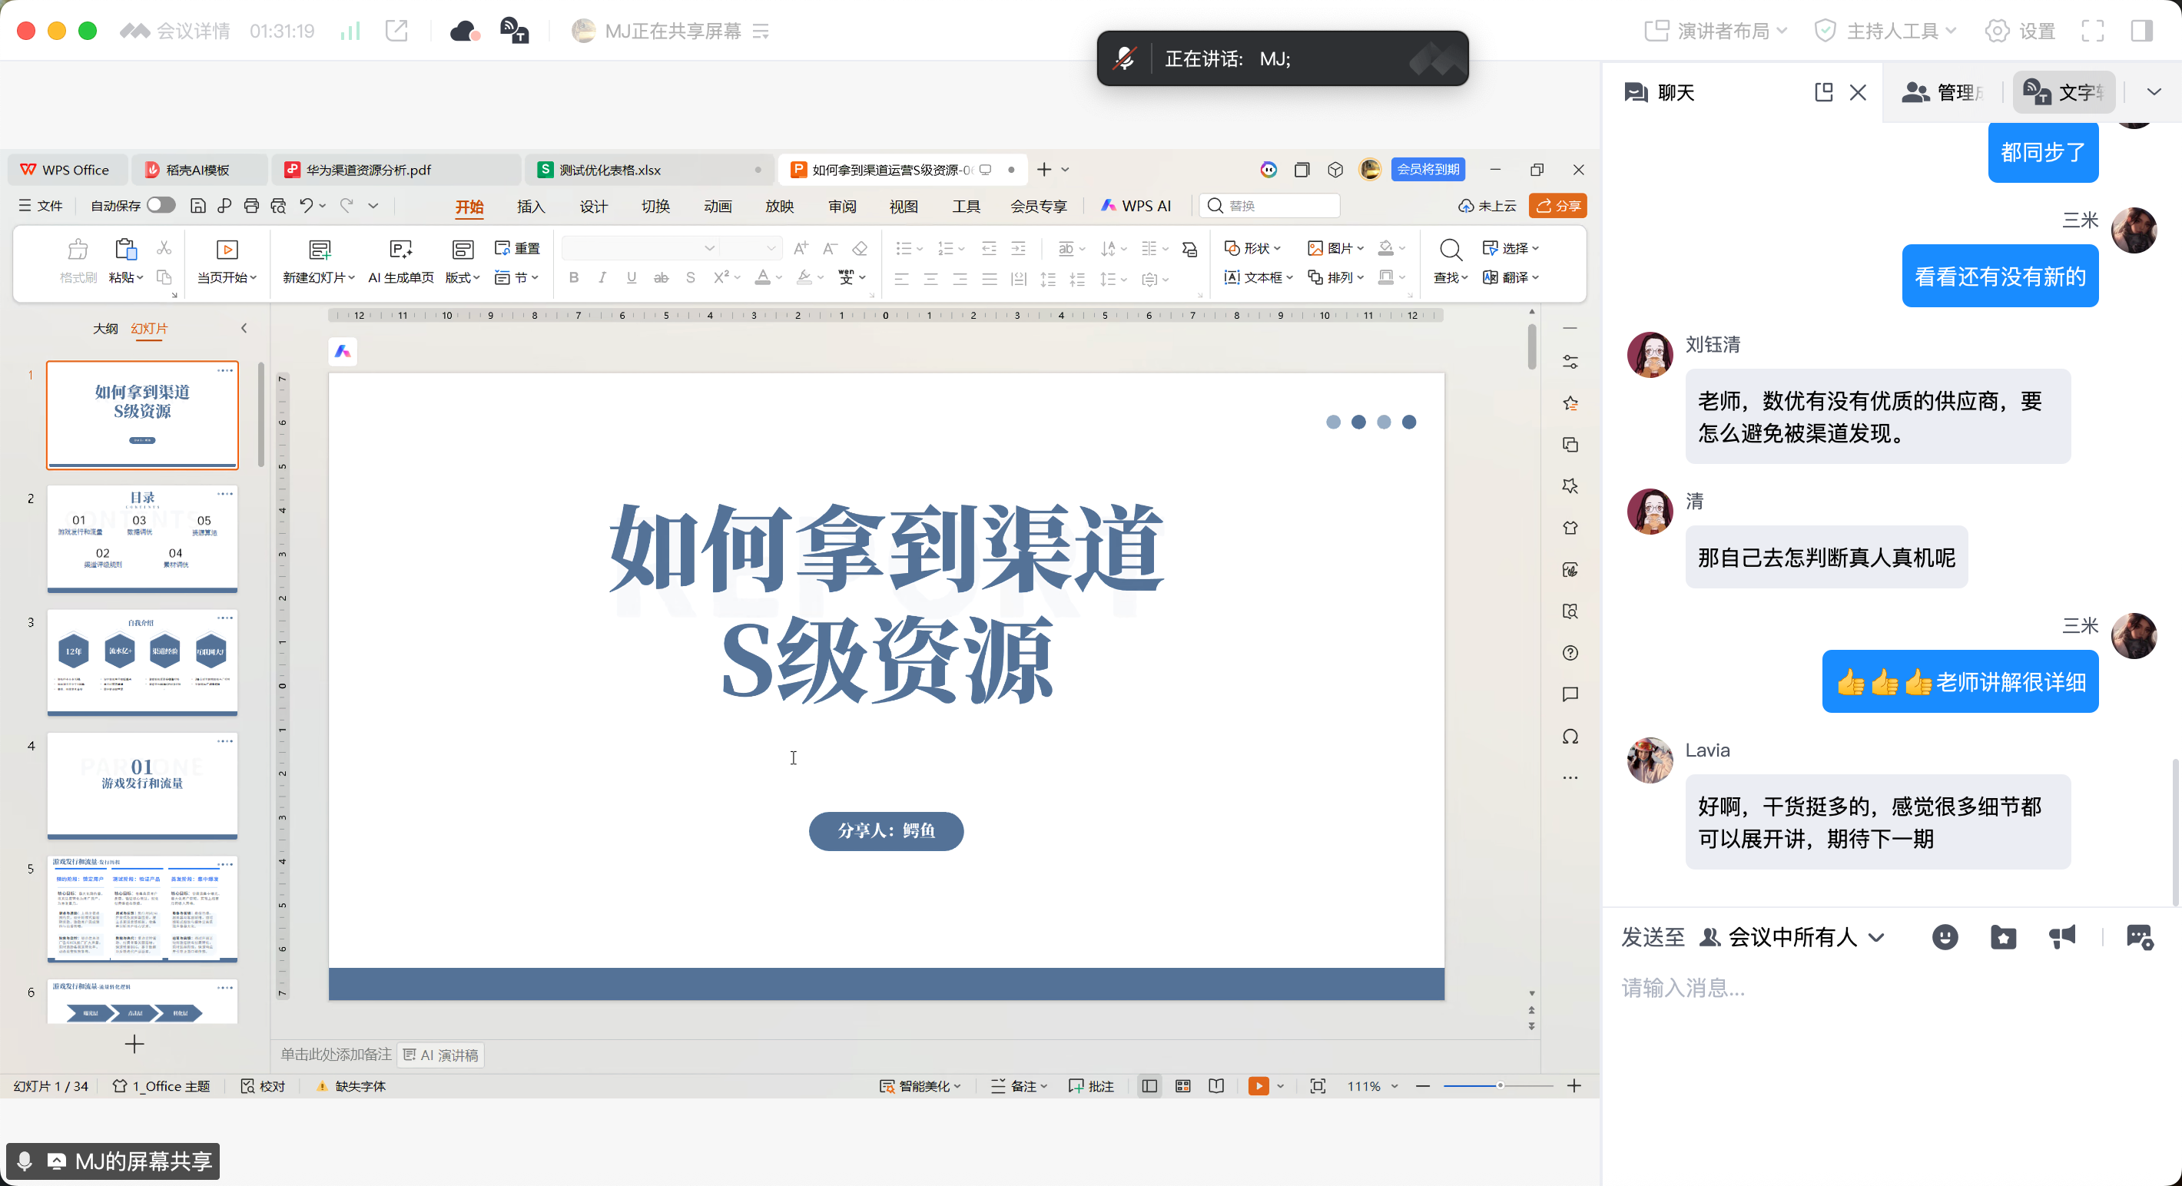Click the 未上云 cloud upload button
This screenshot has height=1186, width=2182.
pos(1487,206)
